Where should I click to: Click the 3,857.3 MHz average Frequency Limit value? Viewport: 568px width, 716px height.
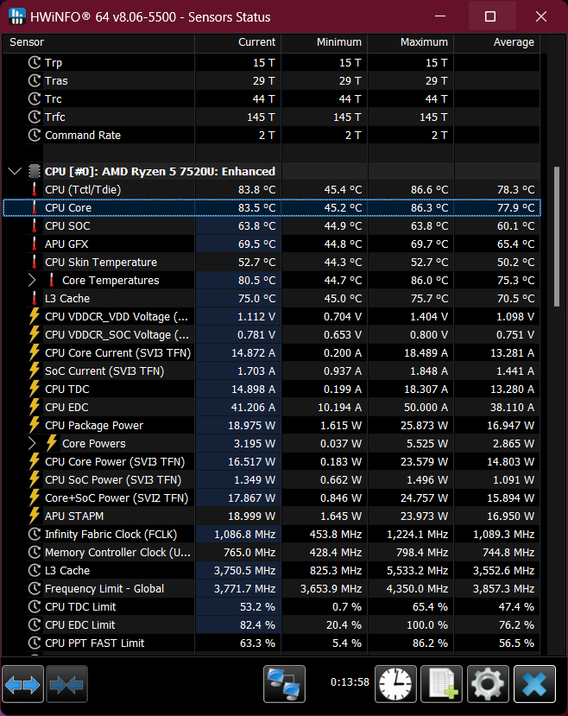(503, 588)
